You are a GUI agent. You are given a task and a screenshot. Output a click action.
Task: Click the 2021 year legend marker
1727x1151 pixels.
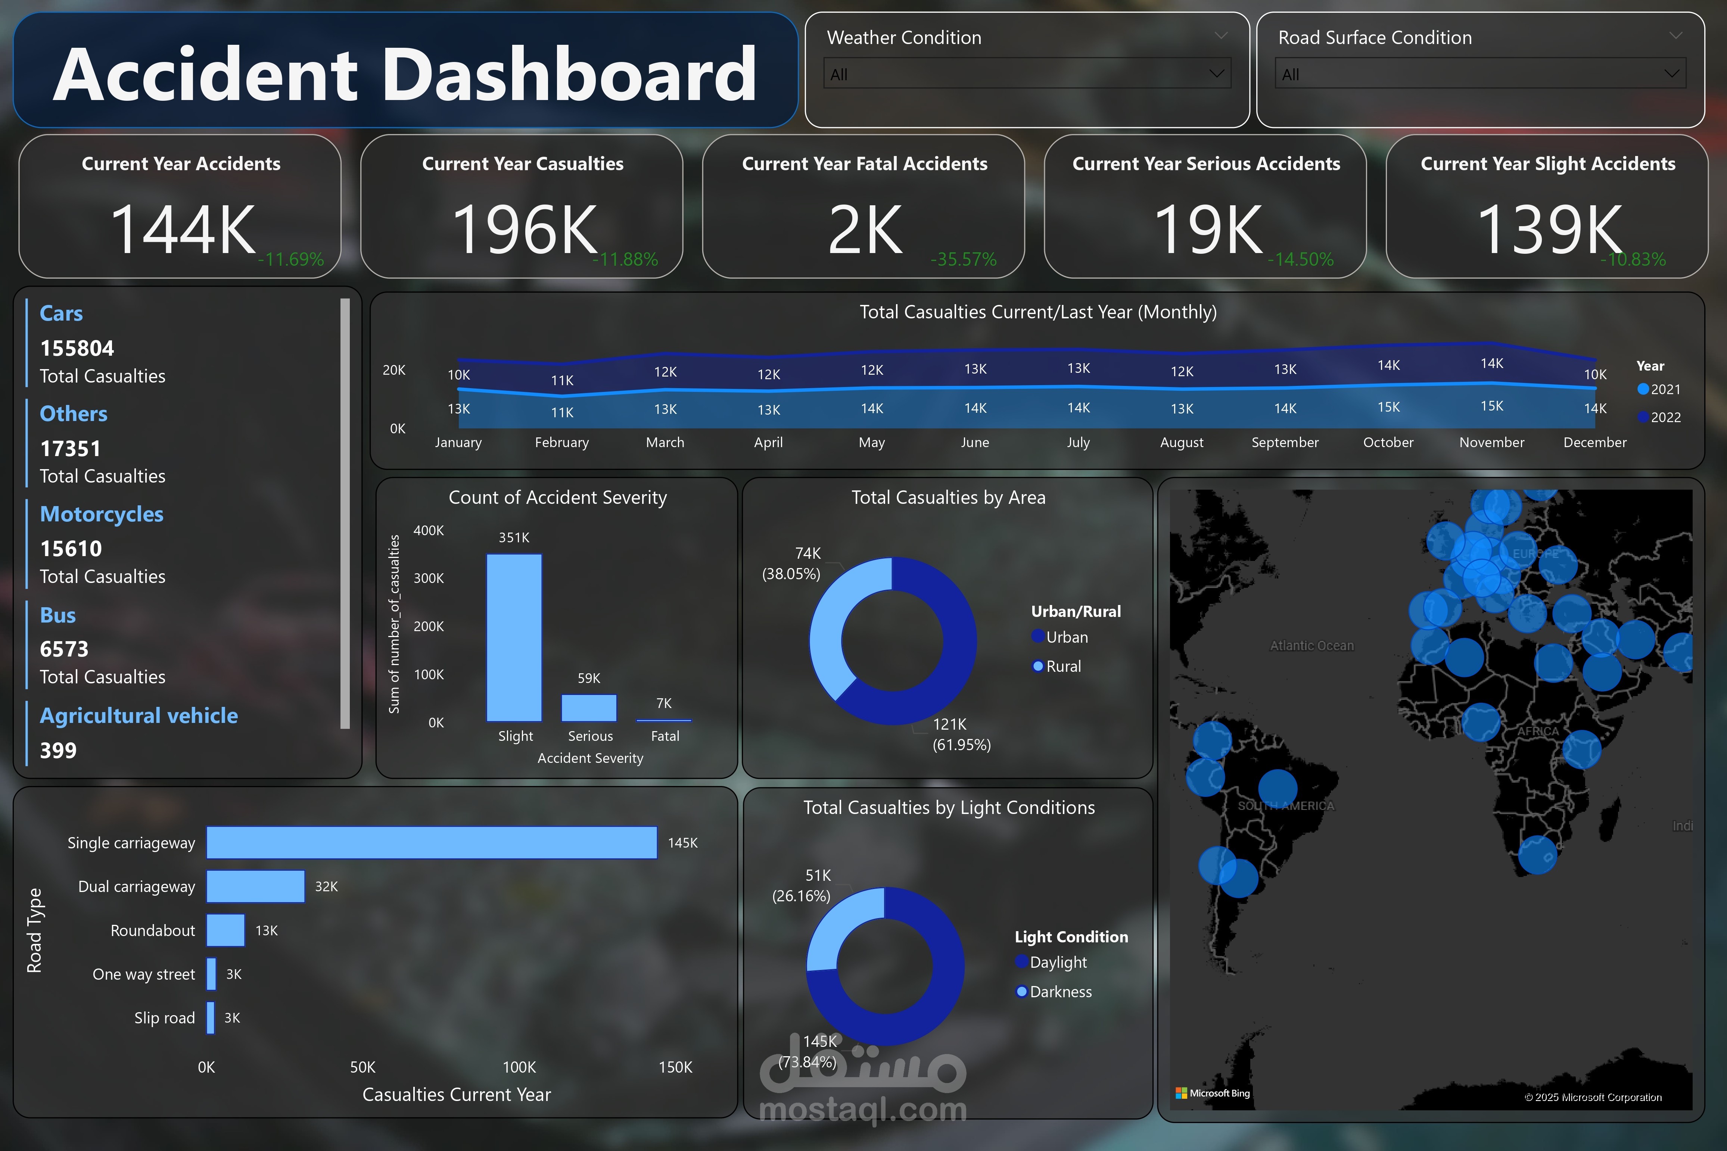1643,389
